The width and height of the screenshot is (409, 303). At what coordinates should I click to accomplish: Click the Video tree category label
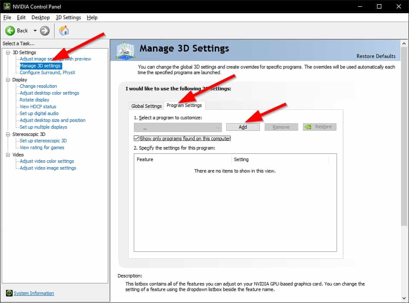tap(18, 155)
